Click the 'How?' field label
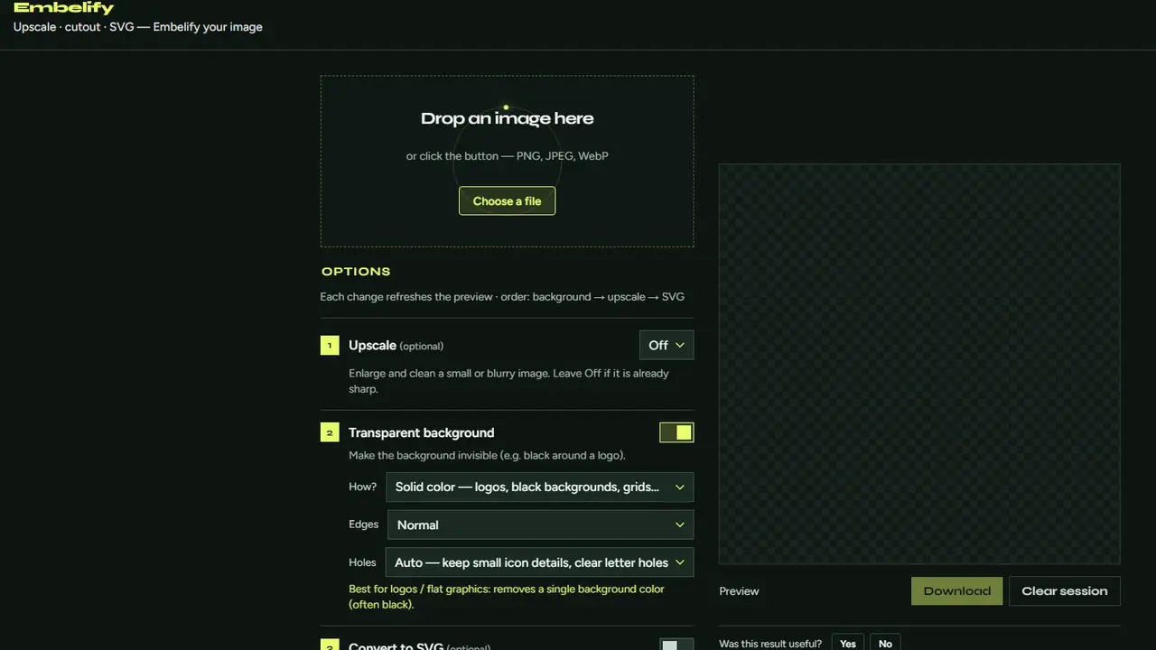The width and height of the screenshot is (1156, 650). 363,487
